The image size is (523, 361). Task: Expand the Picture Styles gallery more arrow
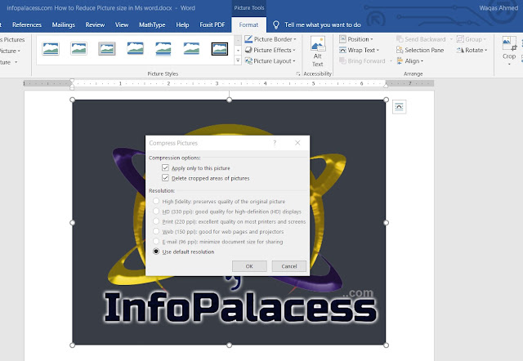[238, 60]
